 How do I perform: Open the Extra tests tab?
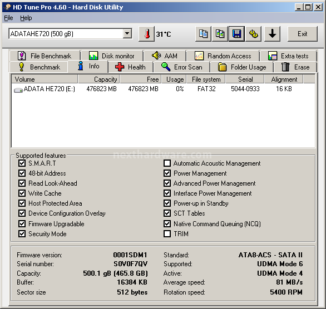point(288,56)
